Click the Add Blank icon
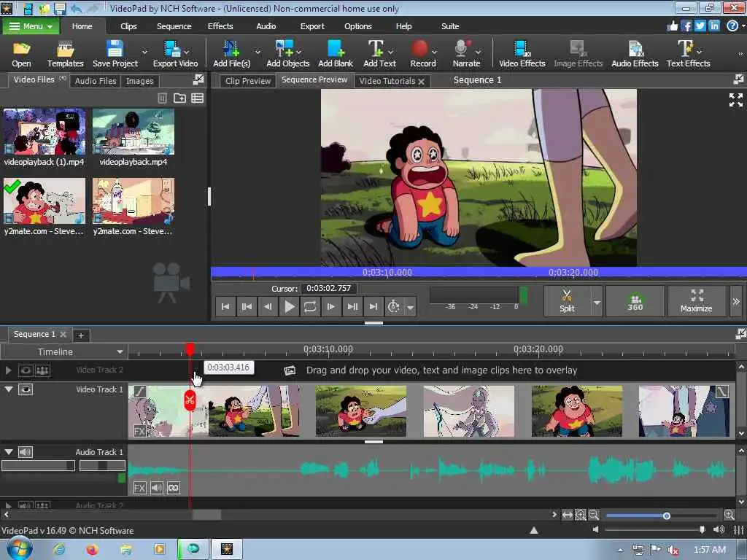 [x=336, y=54]
